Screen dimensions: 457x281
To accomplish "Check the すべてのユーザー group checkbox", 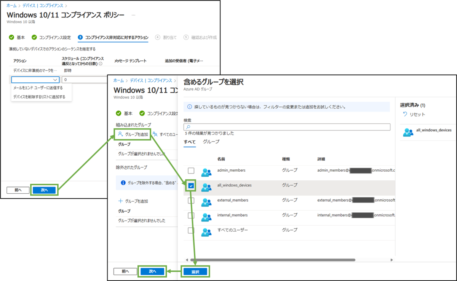I will point(191,230).
